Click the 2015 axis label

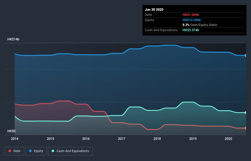[x=50, y=139]
